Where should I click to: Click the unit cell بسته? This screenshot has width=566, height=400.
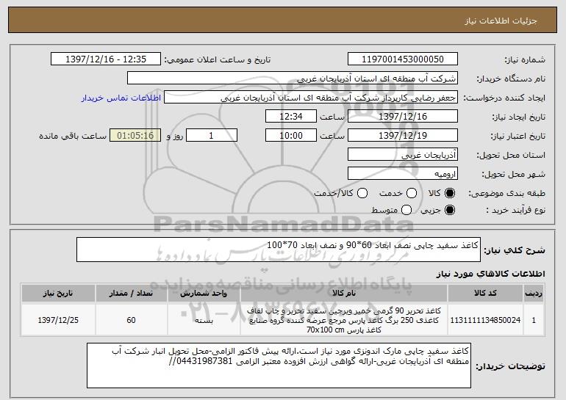[204, 320]
